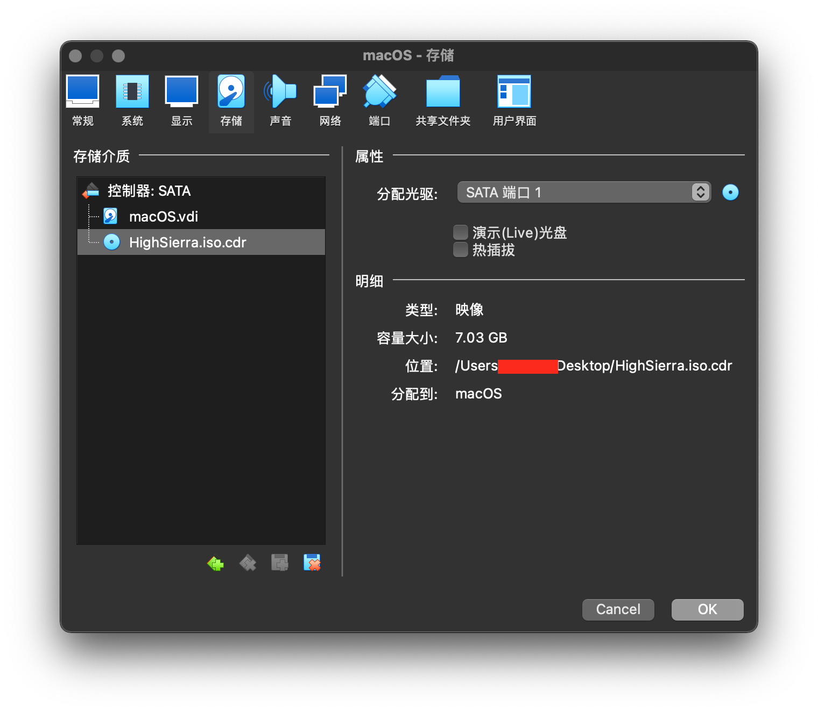Click the remove attachment icon with red X
This screenshot has width=818, height=712.
pos(312,563)
